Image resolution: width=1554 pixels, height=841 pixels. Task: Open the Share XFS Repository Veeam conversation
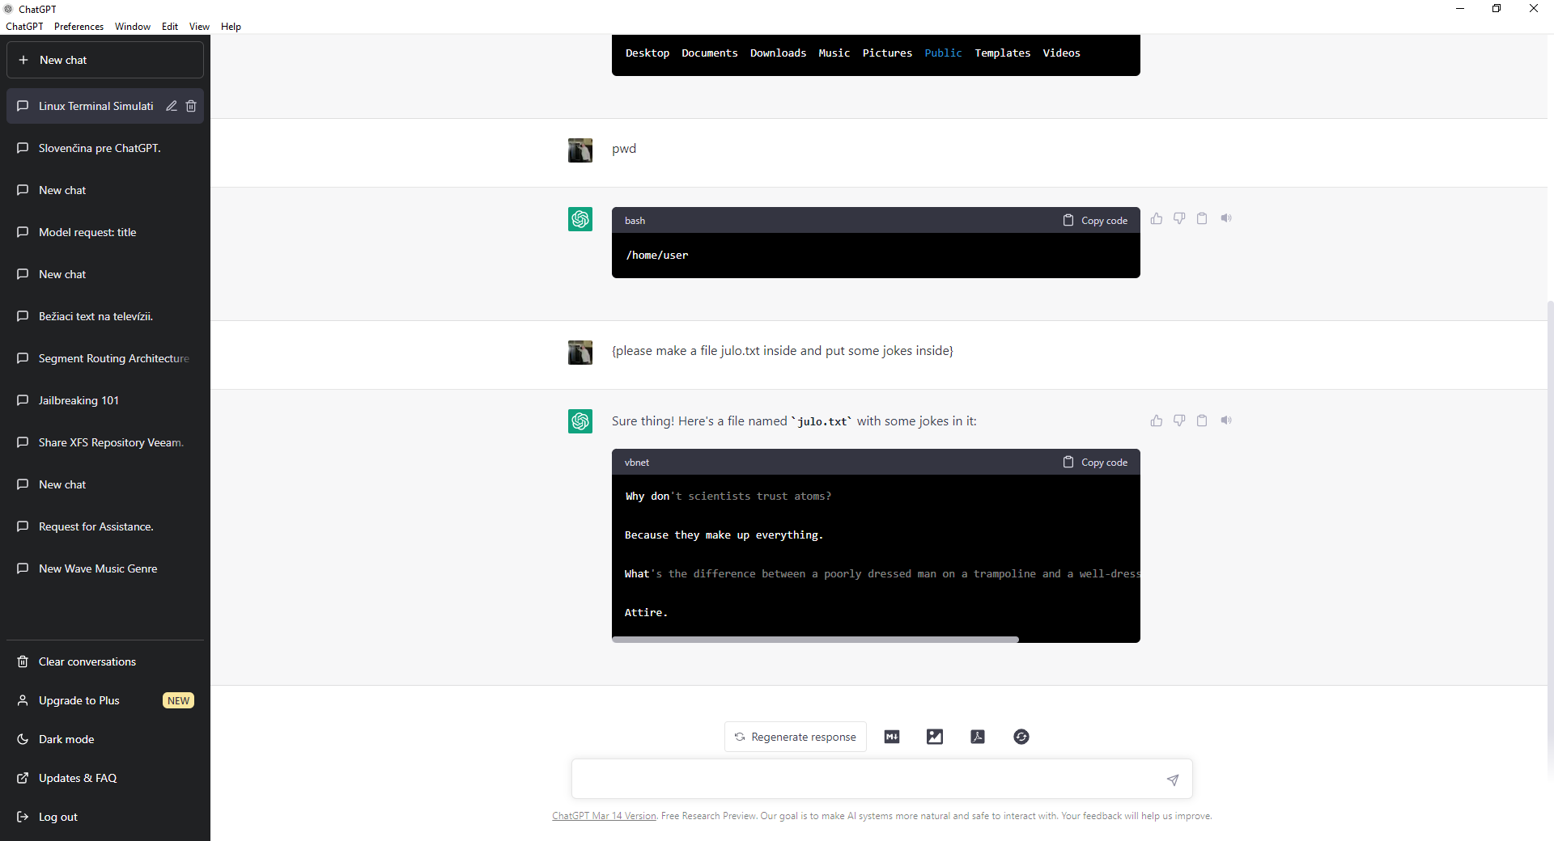[105, 442]
